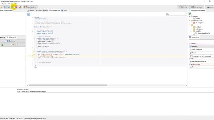Run the project with the green toolbar icon
Screen dimensions: 214x120
pos(13,7)
